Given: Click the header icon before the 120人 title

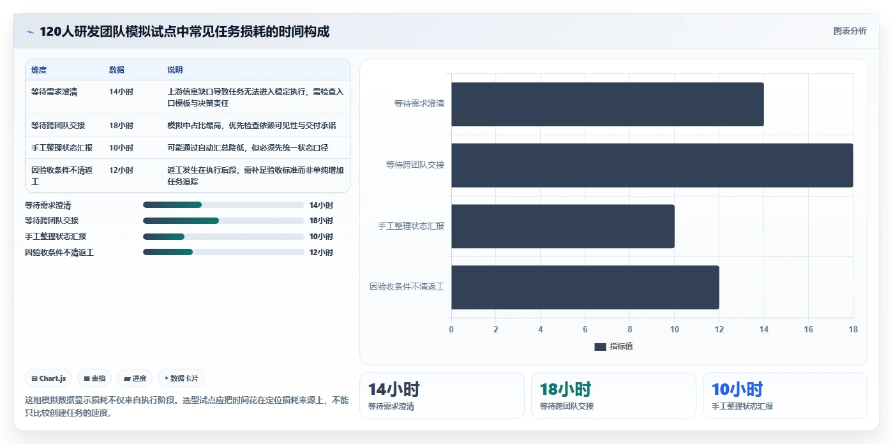Looking at the screenshot, I should 30,32.
